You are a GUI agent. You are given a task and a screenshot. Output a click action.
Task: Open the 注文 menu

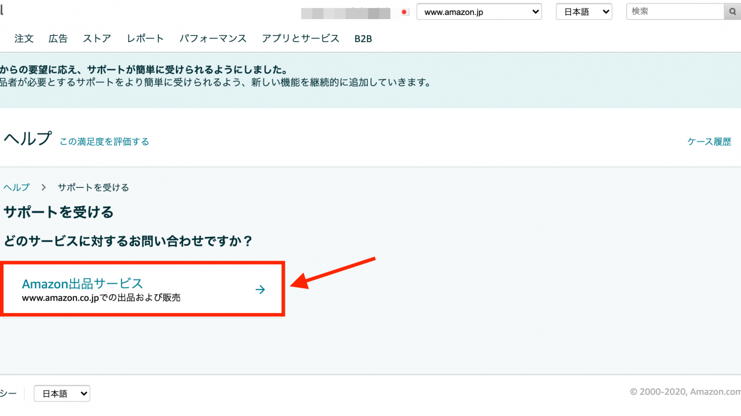click(x=24, y=39)
